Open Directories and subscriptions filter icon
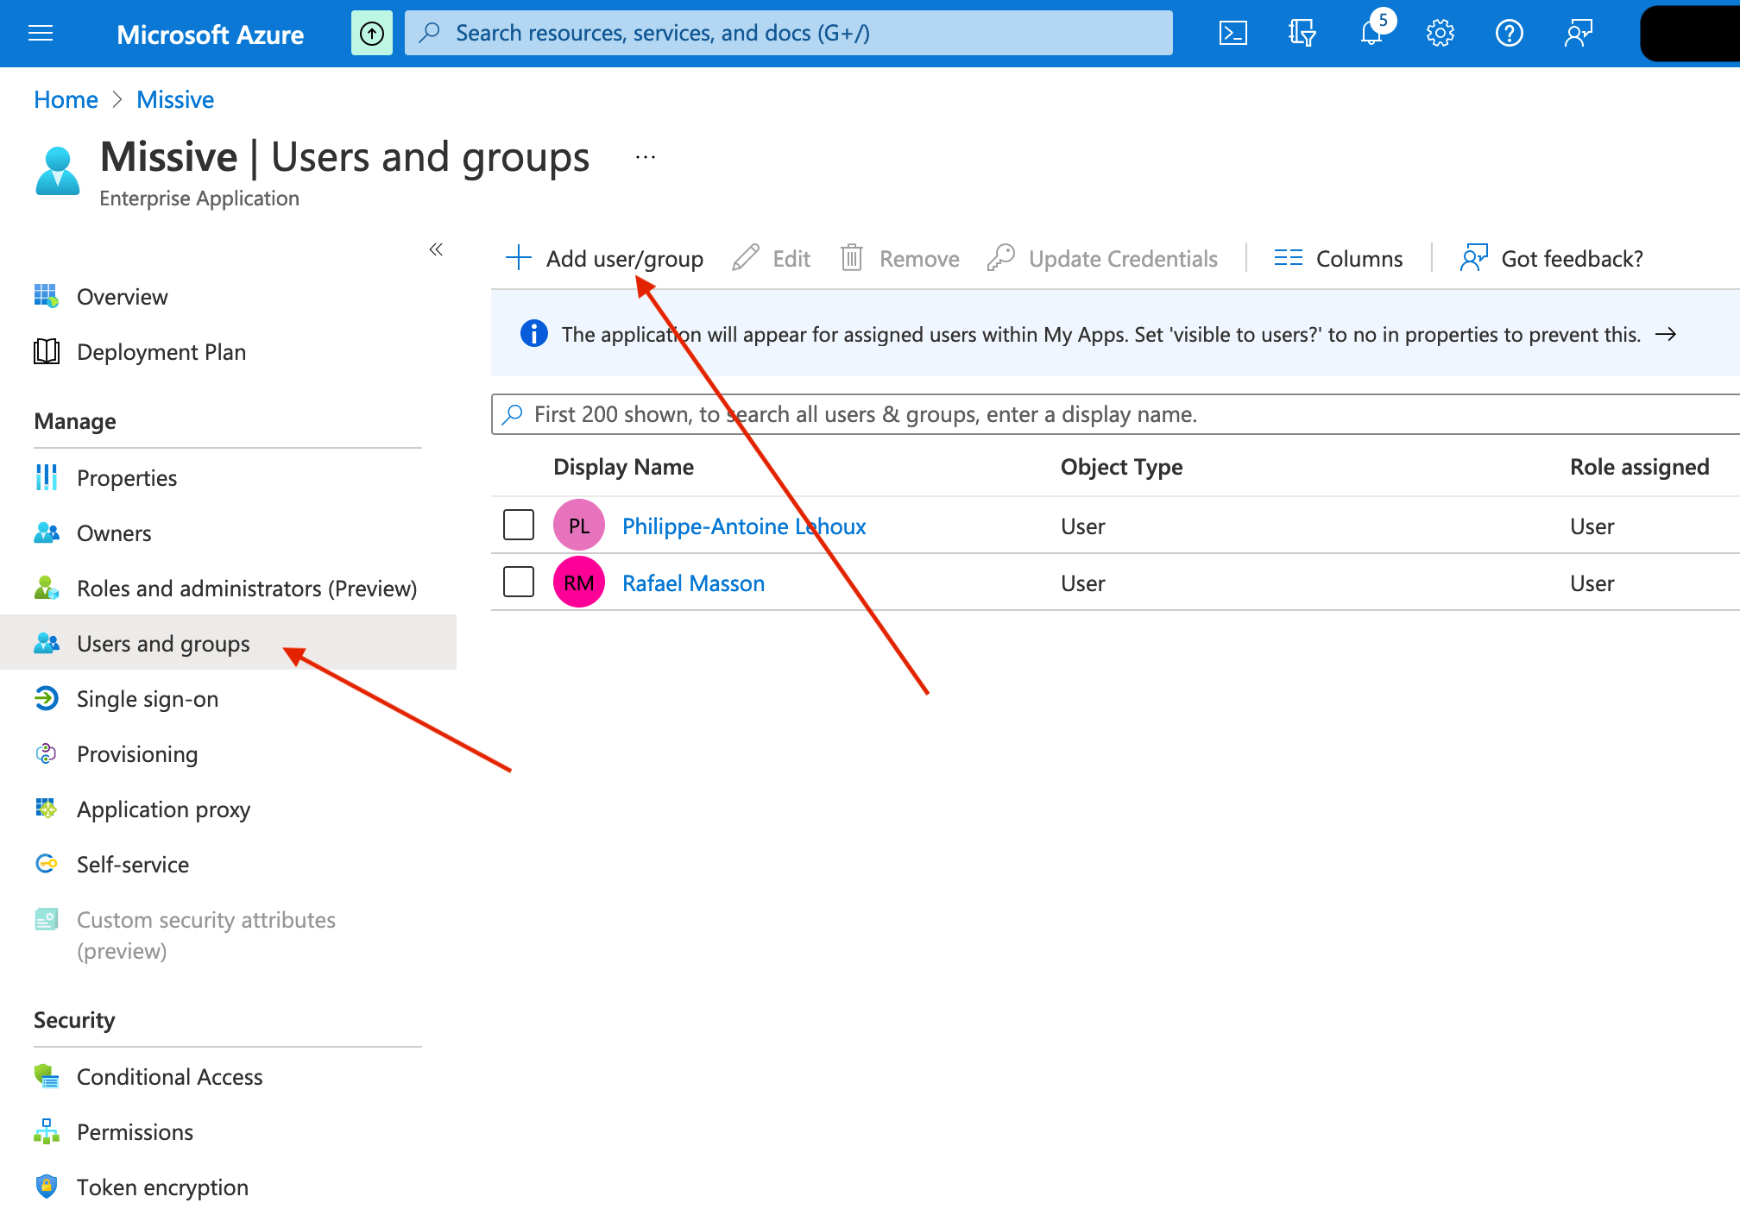The image size is (1740, 1228). (x=1302, y=33)
